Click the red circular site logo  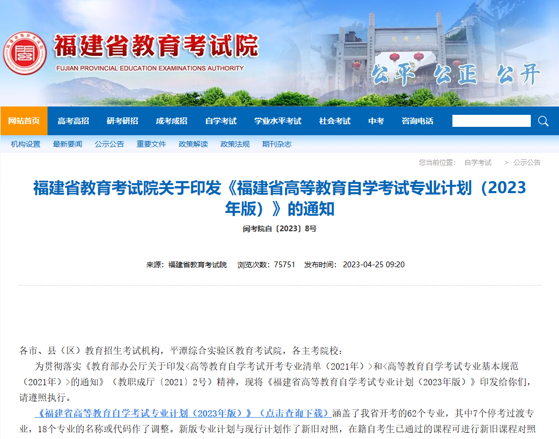[25, 53]
